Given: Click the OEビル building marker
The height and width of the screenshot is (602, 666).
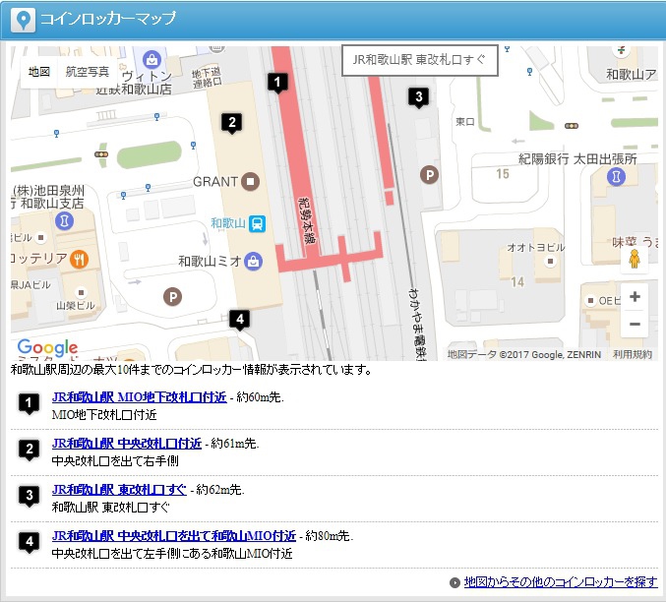Looking at the screenshot, I should [590, 301].
